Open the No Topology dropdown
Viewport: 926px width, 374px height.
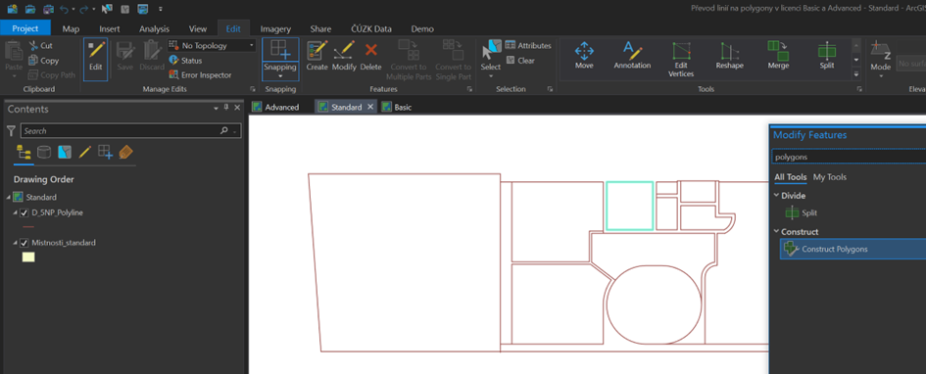pos(212,45)
